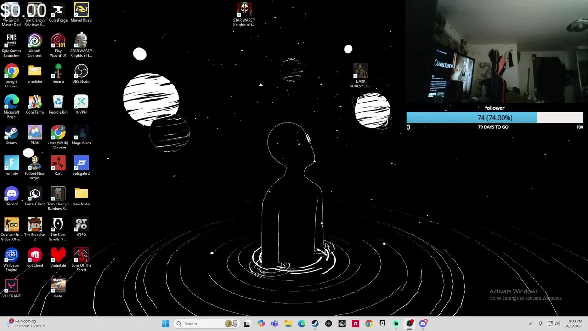Image resolution: width=588 pixels, height=331 pixels.
Task: Open File Explorer from the taskbar
Action: [x=288, y=324]
